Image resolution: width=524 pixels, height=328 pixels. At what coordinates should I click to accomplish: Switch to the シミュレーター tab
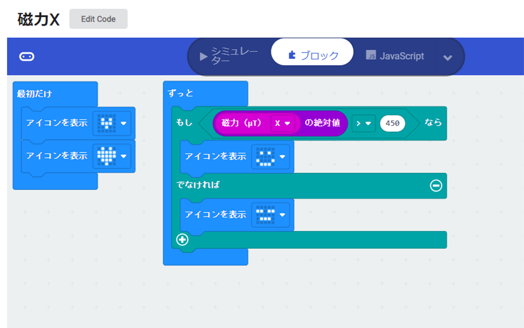229,56
